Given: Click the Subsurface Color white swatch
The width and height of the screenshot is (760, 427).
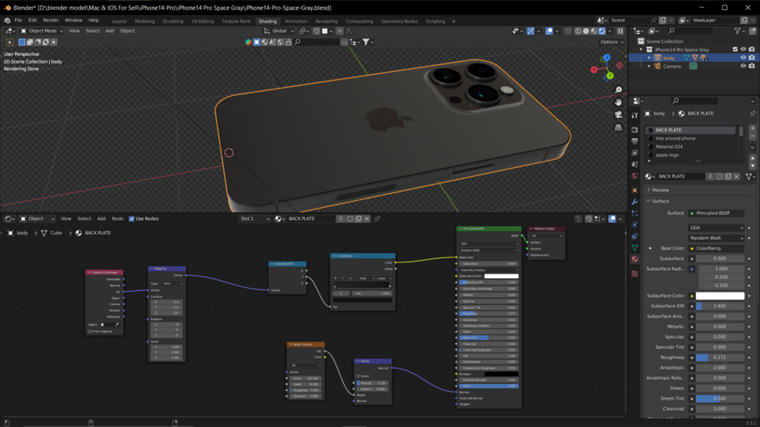Looking at the screenshot, I should coord(720,295).
